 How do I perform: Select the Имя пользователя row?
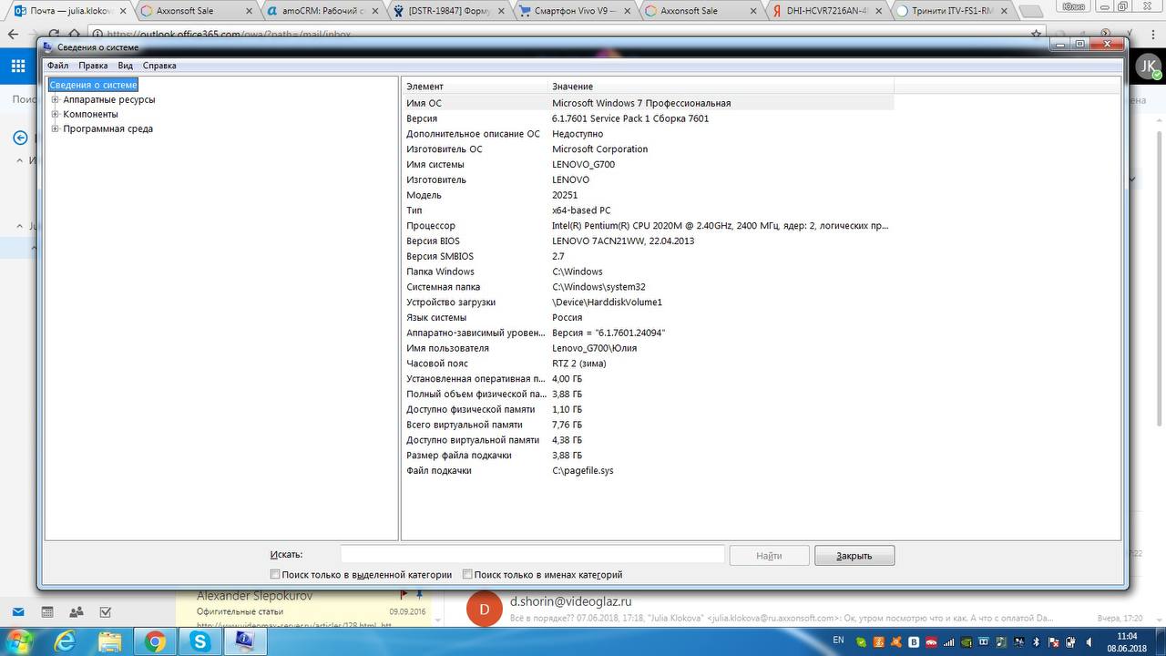648,348
